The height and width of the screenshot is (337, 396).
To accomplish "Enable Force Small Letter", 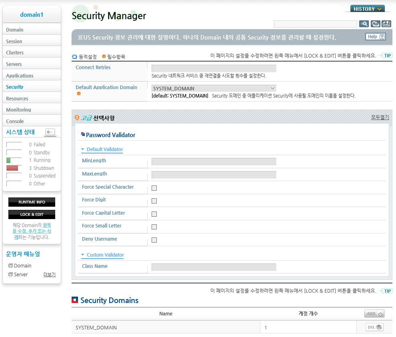I will click(x=154, y=227).
